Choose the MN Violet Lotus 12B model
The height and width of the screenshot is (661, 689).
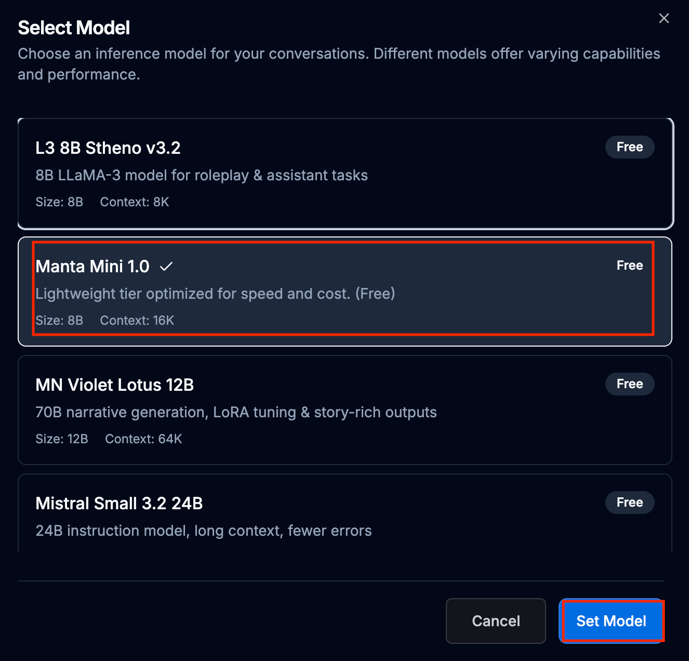[114, 385]
